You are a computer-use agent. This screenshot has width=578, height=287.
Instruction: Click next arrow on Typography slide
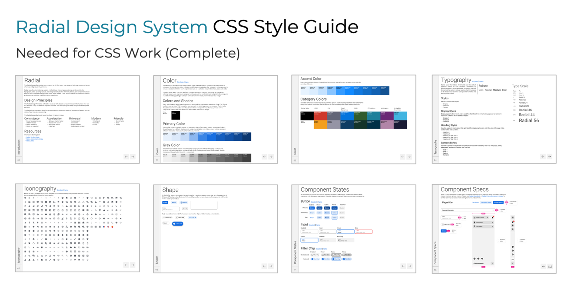pyautogui.click(x=550, y=157)
